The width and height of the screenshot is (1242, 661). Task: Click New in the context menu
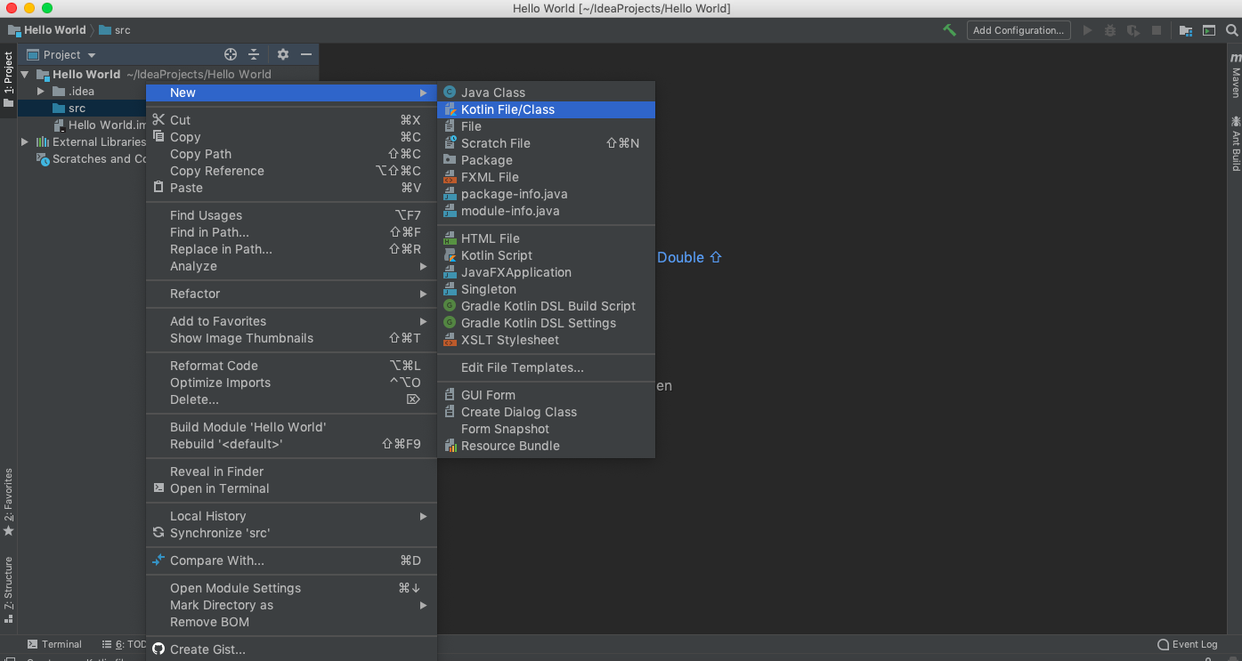[291, 93]
